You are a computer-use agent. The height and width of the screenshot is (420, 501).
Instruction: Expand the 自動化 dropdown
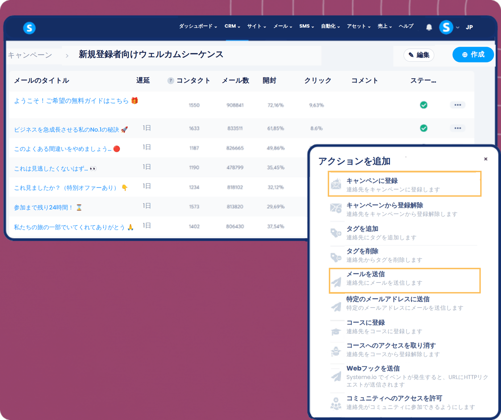[x=331, y=26]
